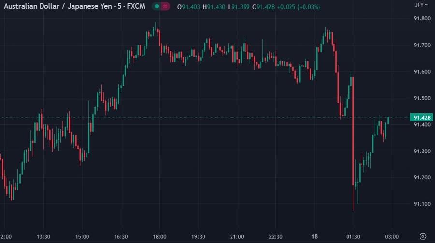Click the green market status dot

coord(157,6)
